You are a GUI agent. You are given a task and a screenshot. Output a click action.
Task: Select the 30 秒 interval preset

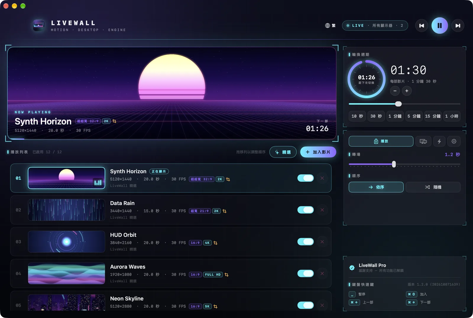(376, 116)
